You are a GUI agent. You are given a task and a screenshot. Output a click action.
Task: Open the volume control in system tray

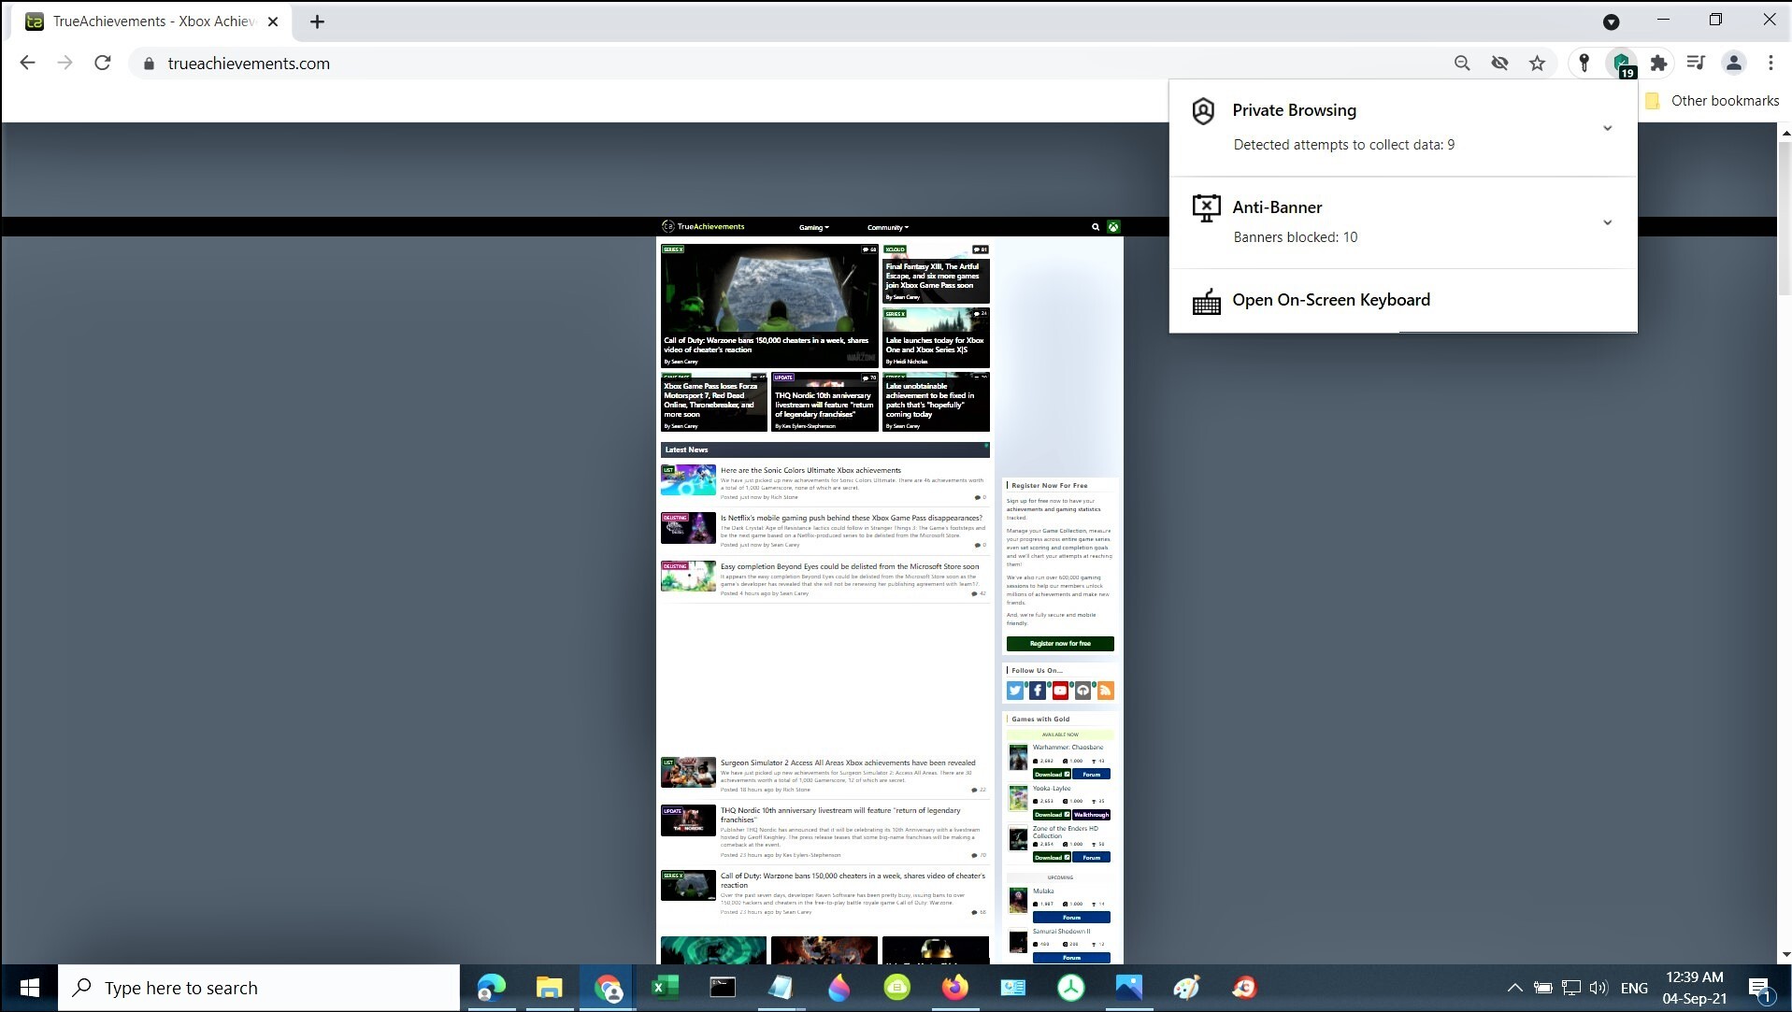click(x=1598, y=988)
